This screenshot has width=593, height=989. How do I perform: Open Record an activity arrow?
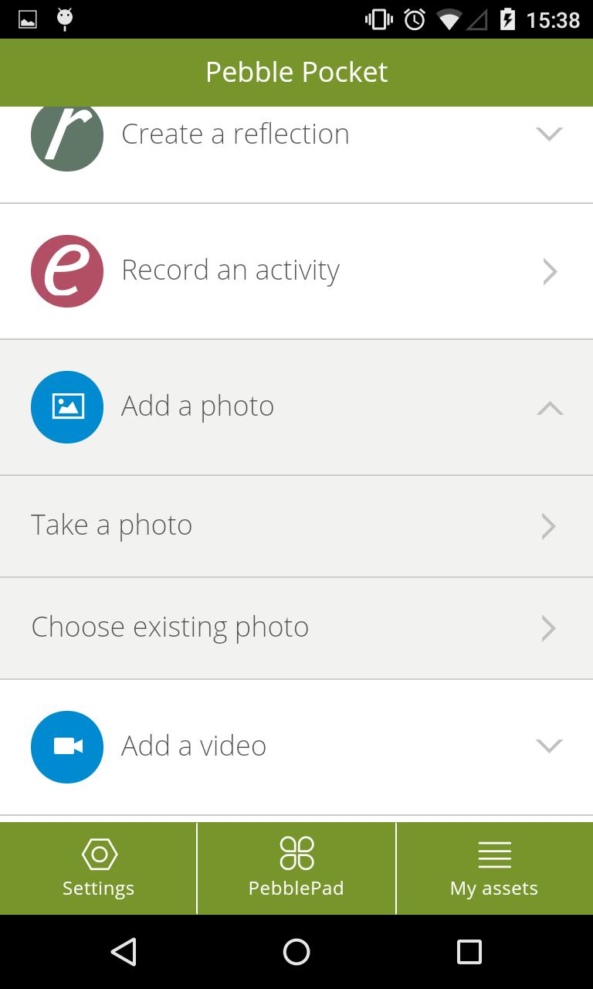(549, 271)
